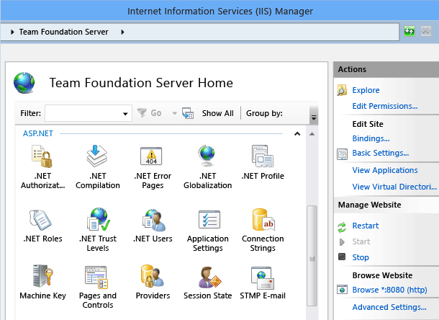Viewport: 439px width, 320px height.
Task: Open .NET Globalization settings
Action: [x=207, y=156]
